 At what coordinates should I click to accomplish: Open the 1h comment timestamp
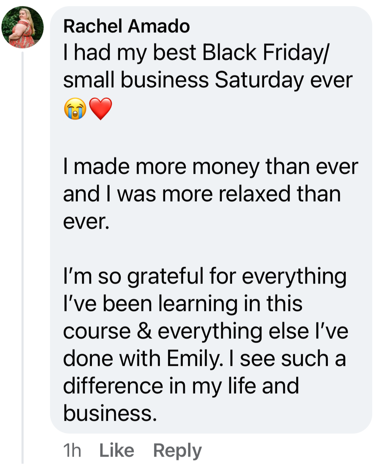coord(72,450)
